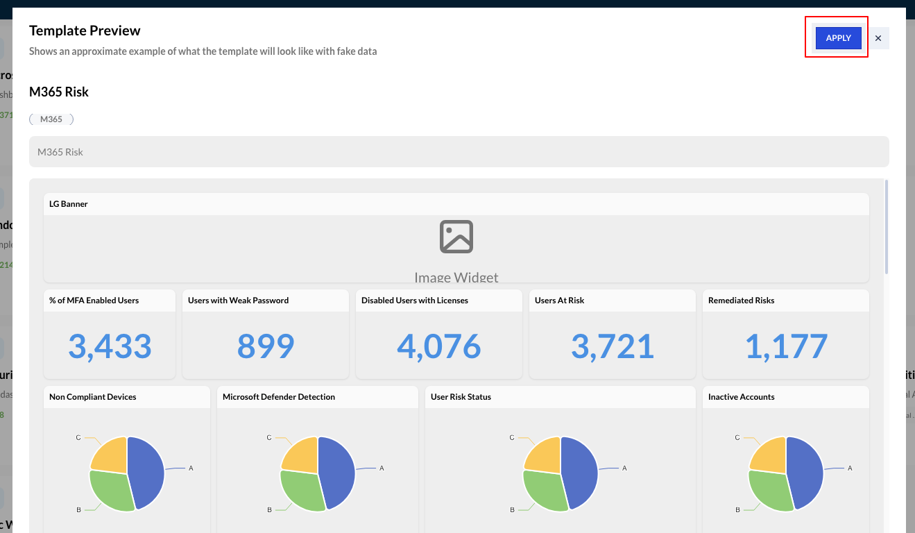Click the 1,177 value
Screen dimensions: 915x533
coord(786,346)
